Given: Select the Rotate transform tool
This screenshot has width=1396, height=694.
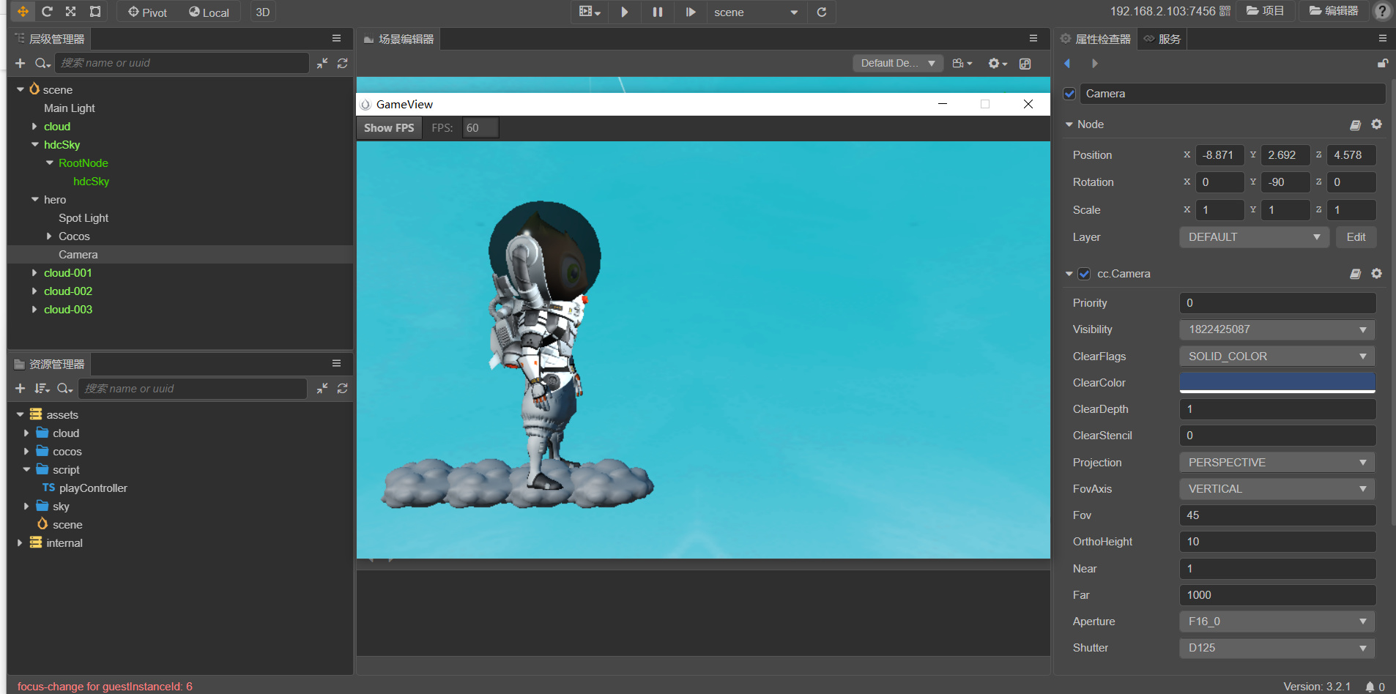Looking at the screenshot, I should (47, 12).
